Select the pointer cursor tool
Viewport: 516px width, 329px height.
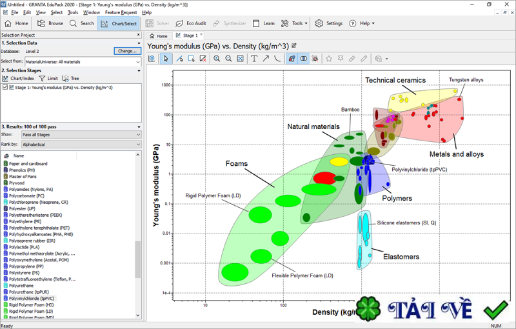166,59
